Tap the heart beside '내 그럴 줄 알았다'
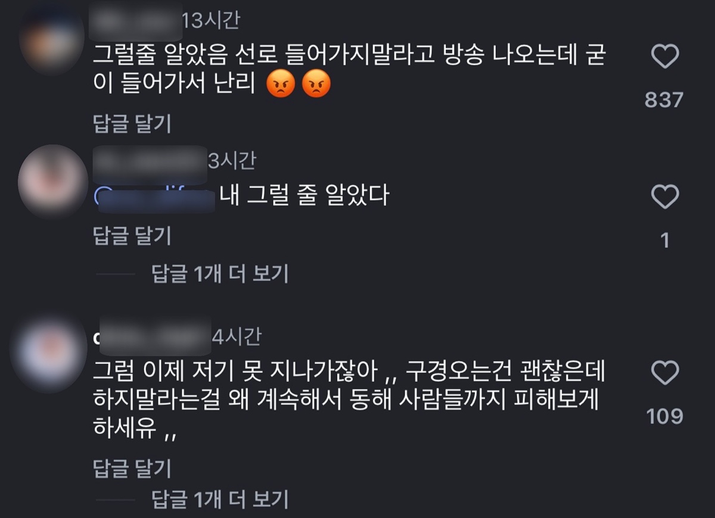715x518 pixels. click(665, 196)
